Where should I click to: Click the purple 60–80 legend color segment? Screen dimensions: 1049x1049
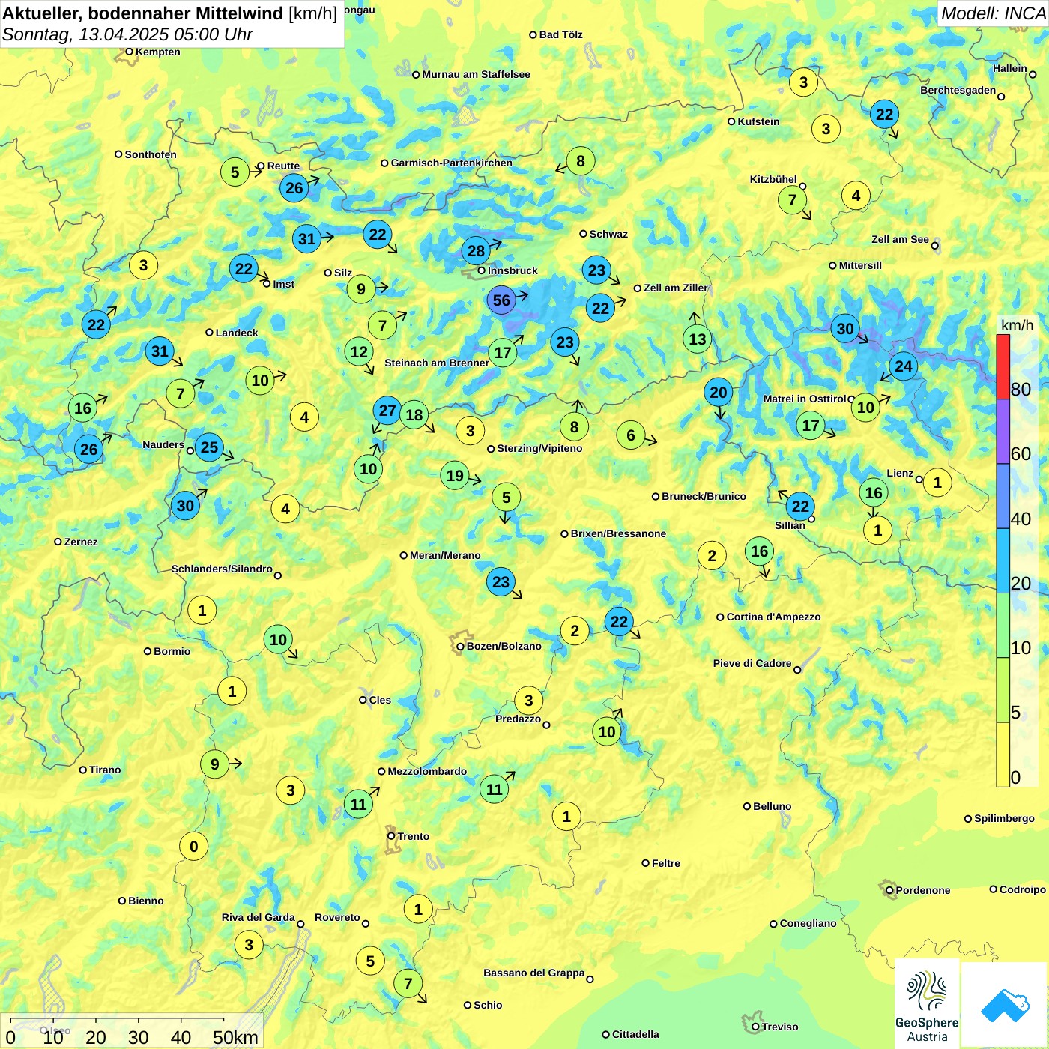1003,432
